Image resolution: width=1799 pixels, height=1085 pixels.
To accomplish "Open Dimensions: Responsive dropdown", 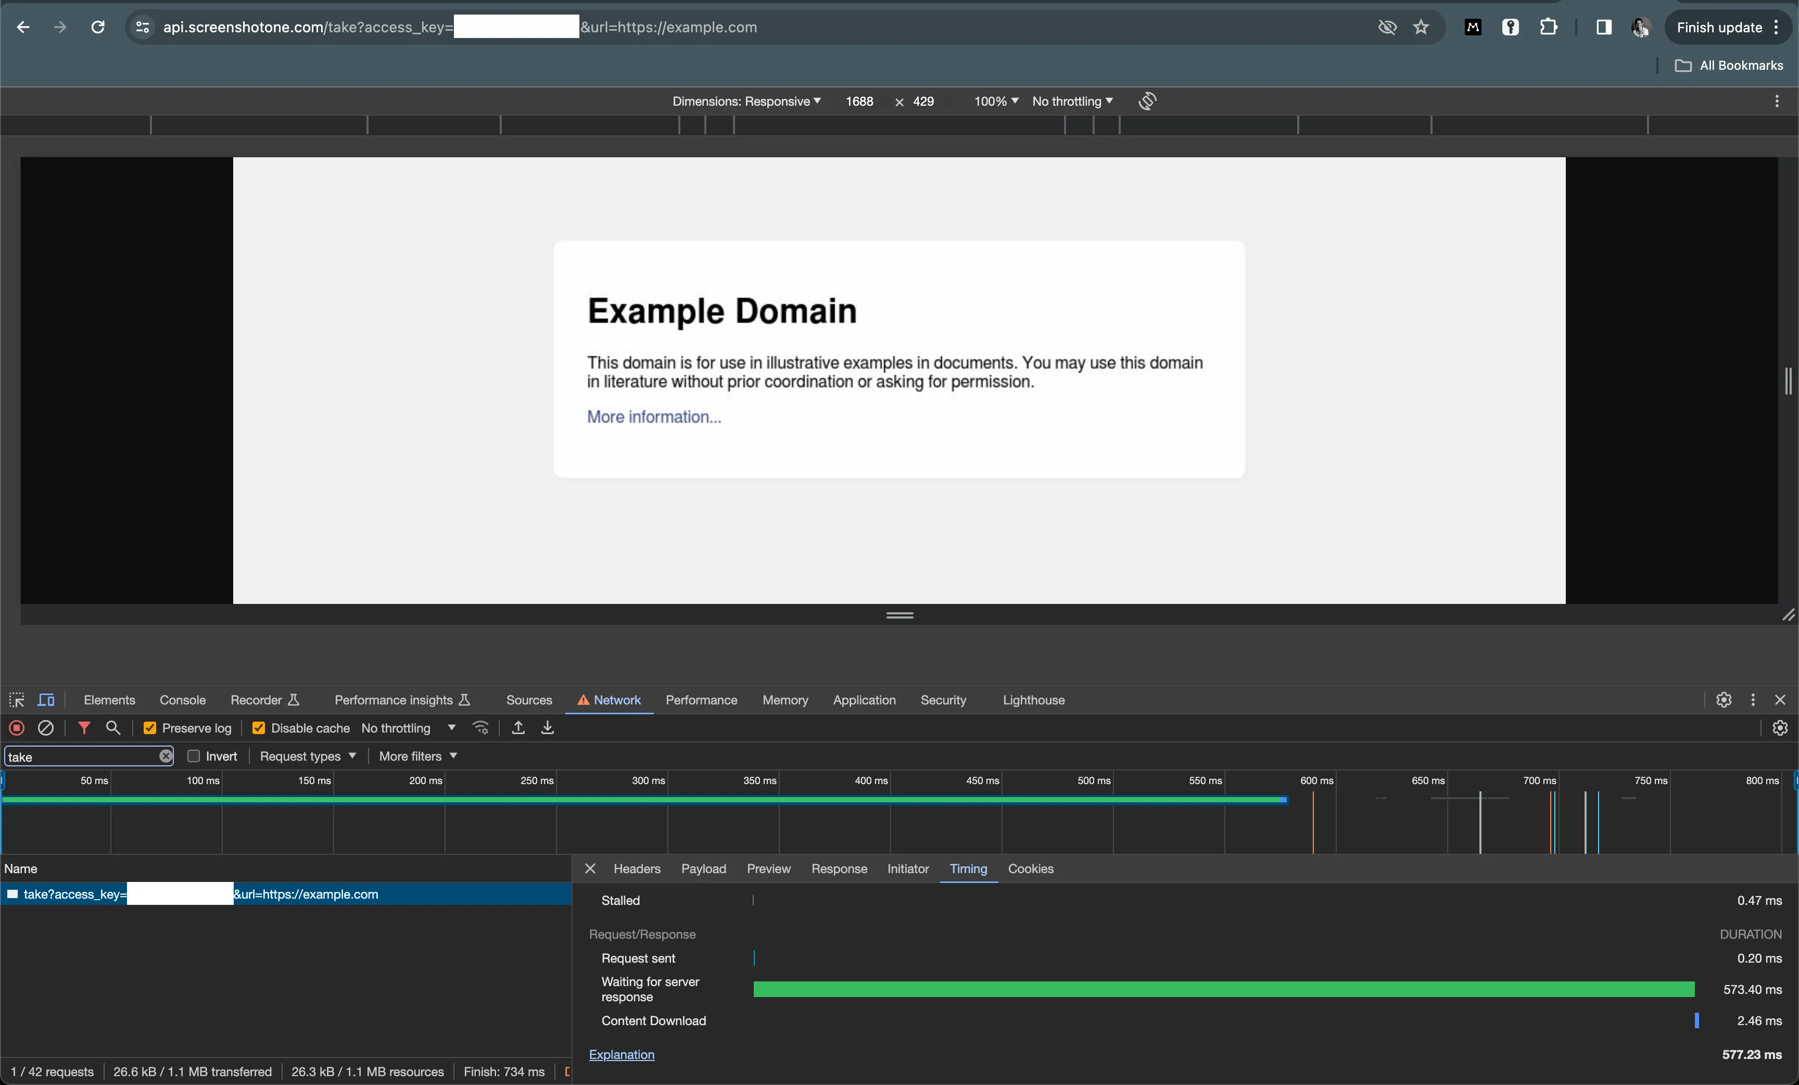I will (x=746, y=102).
